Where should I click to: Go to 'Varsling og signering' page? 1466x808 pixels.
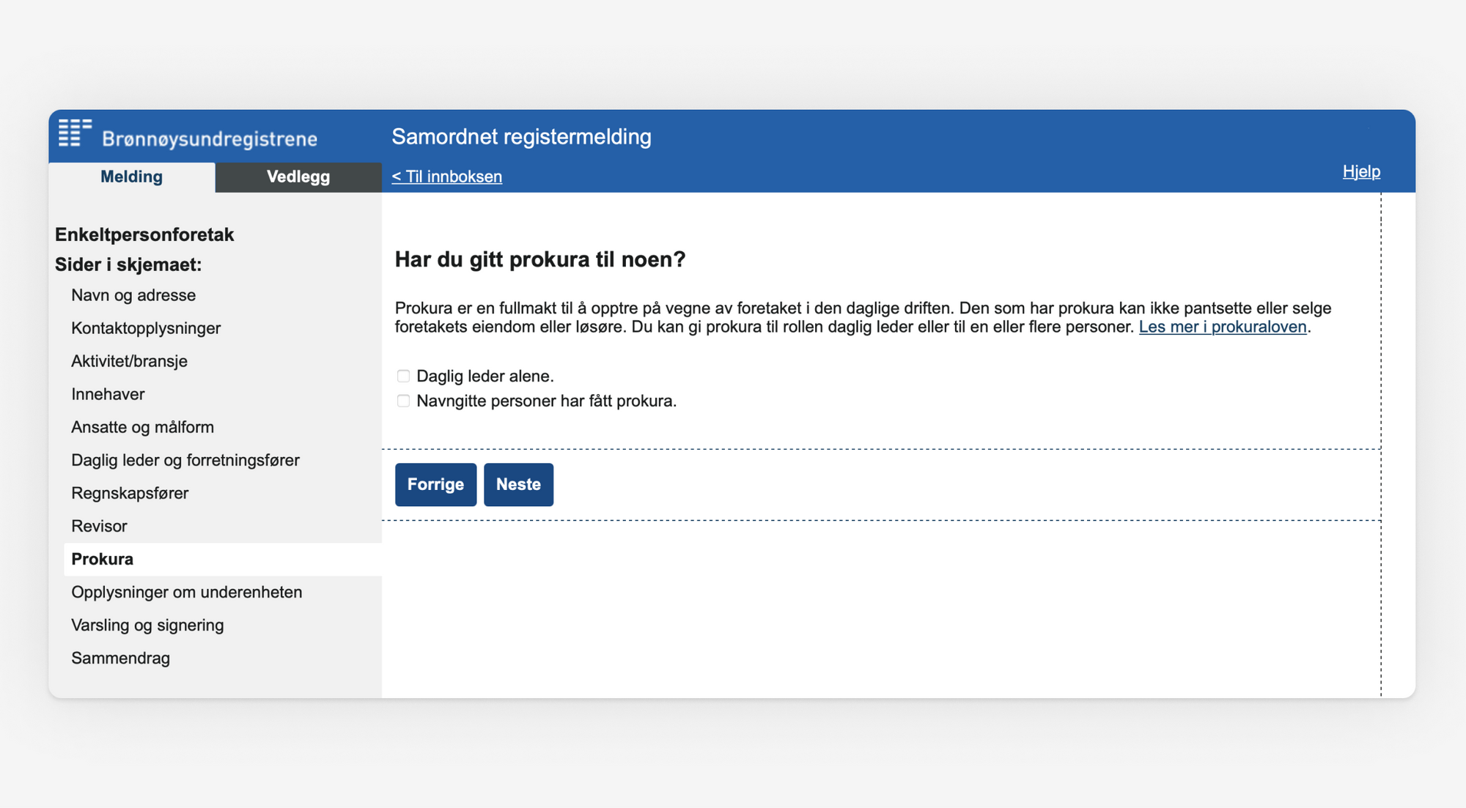pyautogui.click(x=147, y=625)
